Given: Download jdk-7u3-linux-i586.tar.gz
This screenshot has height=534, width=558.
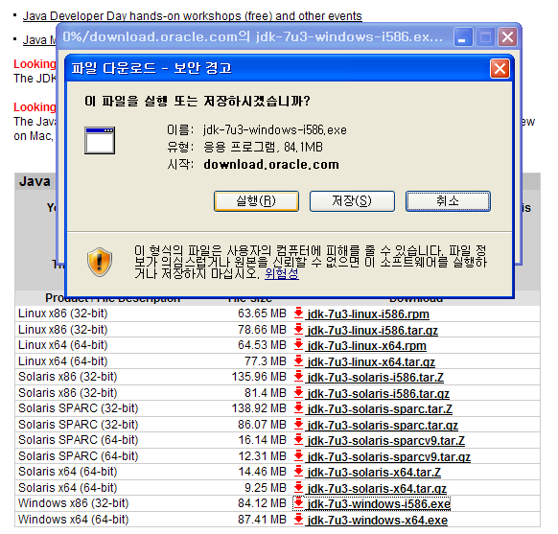Looking at the screenshot, I should 372,330.
